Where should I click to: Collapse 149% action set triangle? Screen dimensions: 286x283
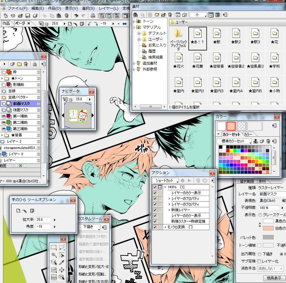165,187
